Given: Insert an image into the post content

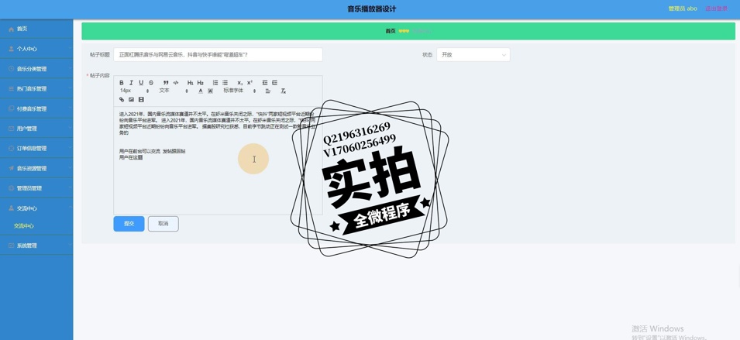Looking at the screenshot, I should (131, 100).
